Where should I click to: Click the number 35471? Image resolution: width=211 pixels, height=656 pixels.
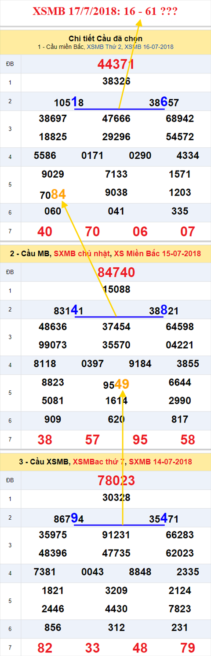click(x=164, y=519)
